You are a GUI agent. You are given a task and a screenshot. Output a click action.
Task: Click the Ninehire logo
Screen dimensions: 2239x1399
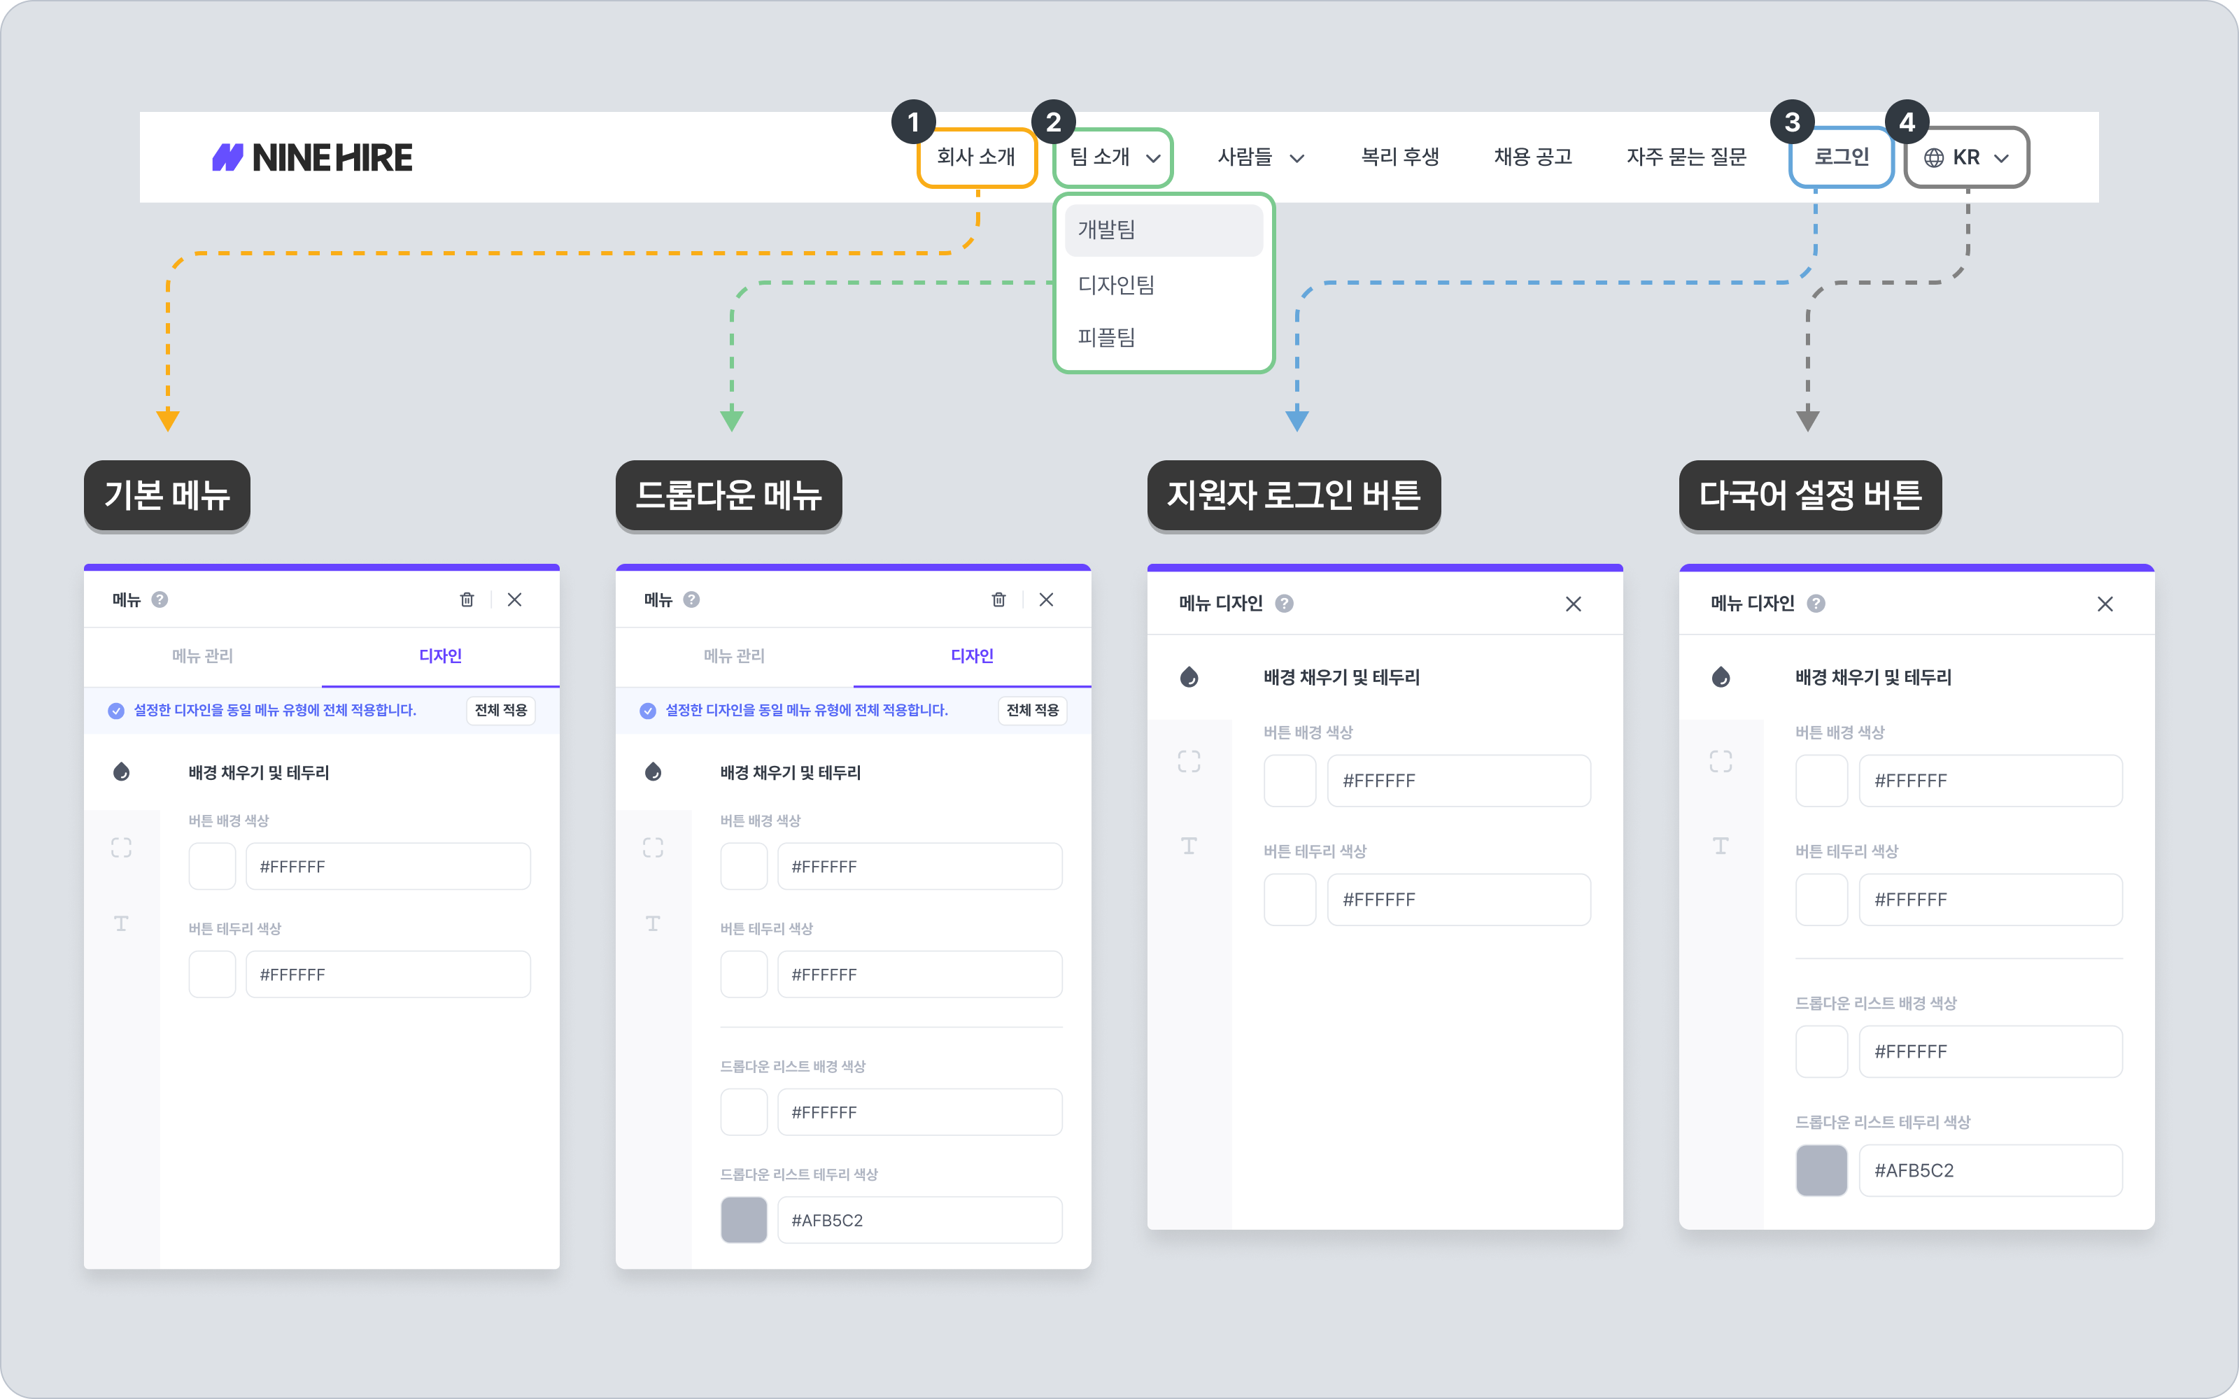coord(313,157)
